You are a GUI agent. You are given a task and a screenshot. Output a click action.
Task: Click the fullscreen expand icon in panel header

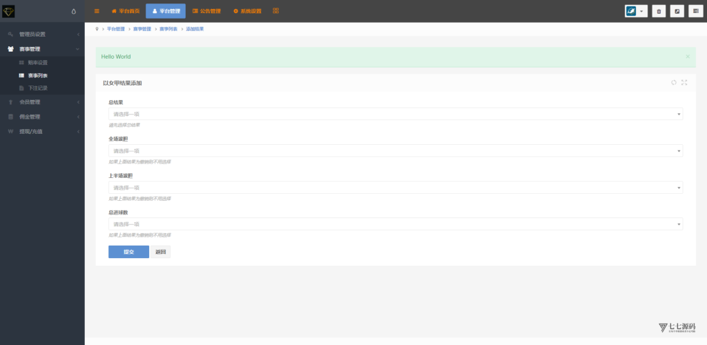coord(684,82)
